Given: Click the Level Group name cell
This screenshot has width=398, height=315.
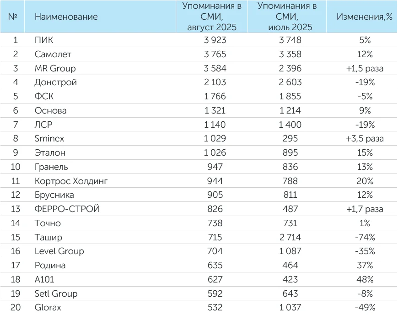Looking at the screenshot, I should [x=59, y=251].
